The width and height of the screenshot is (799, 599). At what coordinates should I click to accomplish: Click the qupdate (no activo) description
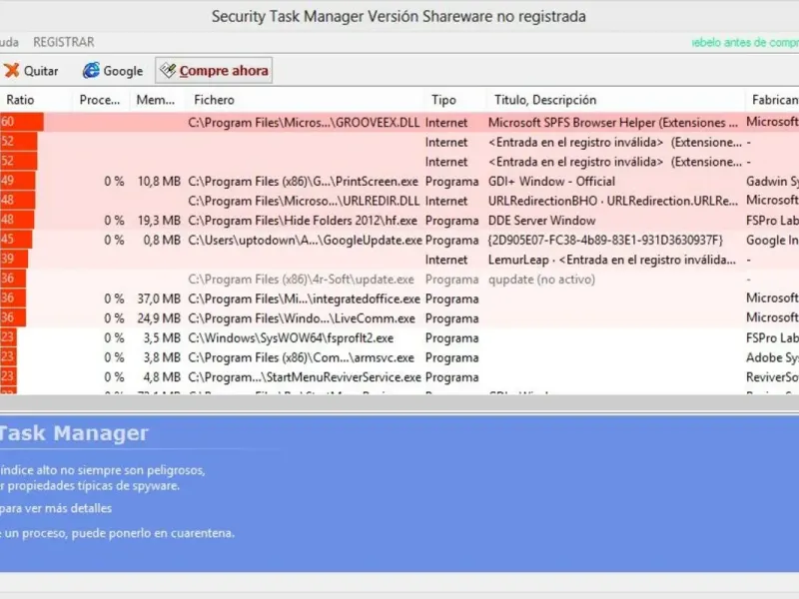pos(541,280)
